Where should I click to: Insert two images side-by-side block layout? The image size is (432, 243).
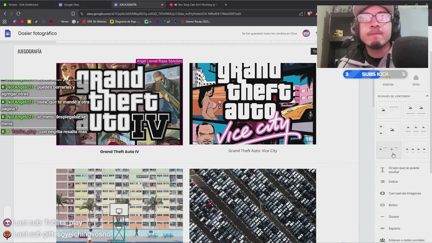pos(415,110)
